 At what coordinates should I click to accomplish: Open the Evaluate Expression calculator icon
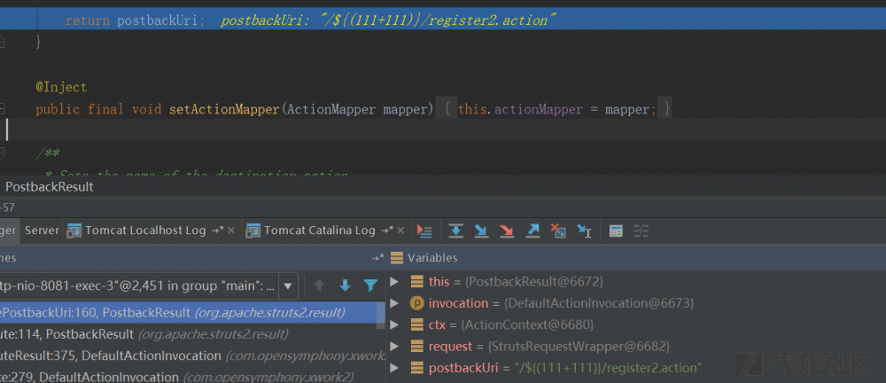tap(616, 231)
